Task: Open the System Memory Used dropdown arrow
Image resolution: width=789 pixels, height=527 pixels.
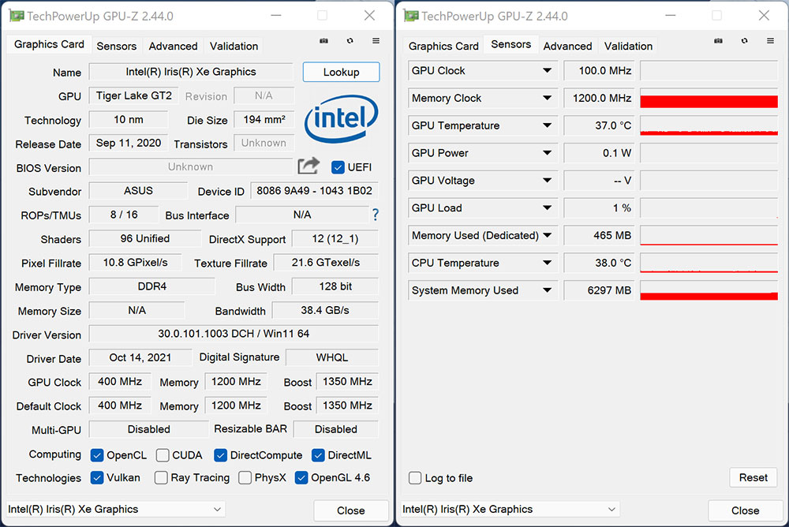Action: click(547, 290)
